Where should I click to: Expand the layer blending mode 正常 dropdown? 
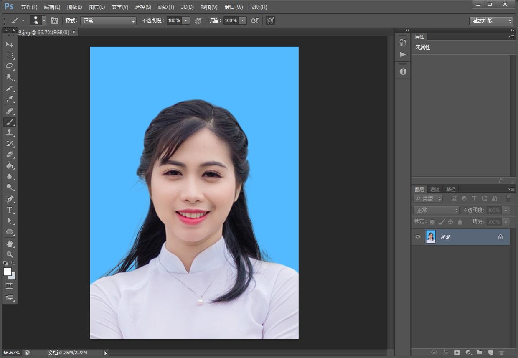[x=436, y=210]
